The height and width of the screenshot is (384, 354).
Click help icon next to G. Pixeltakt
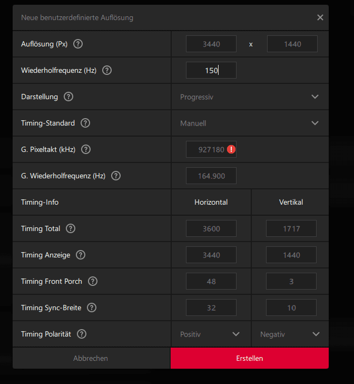86,149
